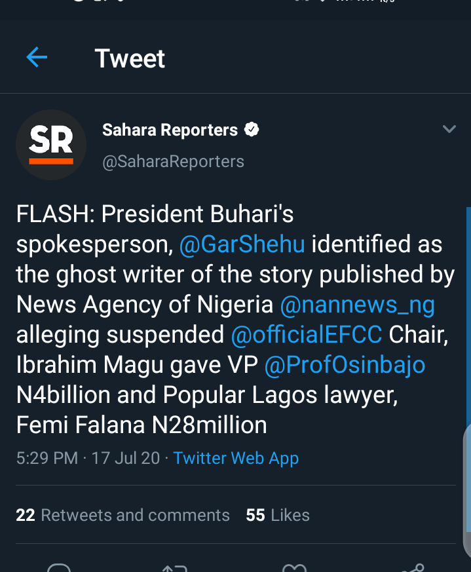Visit the @officialEFCC mention link
The width and height of the screenshot is (471, 572).
(x=306, y=335)
